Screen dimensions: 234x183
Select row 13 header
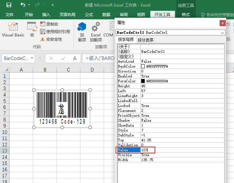(x=5, y=151)
